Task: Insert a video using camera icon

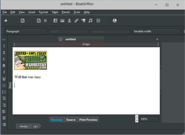Action: tap(84, 21)
